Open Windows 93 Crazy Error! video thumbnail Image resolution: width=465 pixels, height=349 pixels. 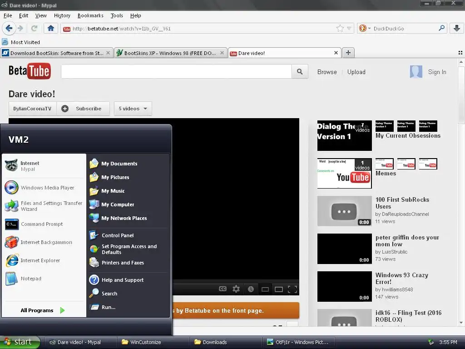(344, 286)
